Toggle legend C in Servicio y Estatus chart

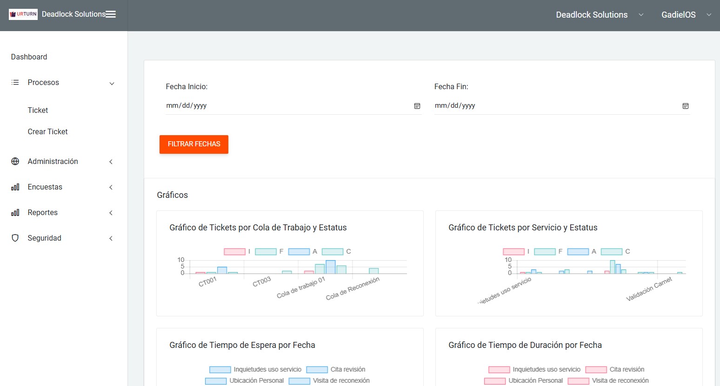point(615,251)
